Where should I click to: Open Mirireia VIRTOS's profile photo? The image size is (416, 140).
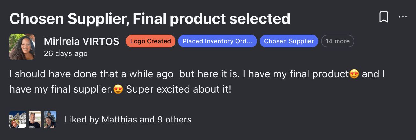pos(22,47)
